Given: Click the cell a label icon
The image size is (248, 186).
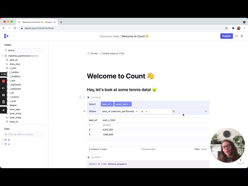Looking at the screenshot, I should pos(88,157).
